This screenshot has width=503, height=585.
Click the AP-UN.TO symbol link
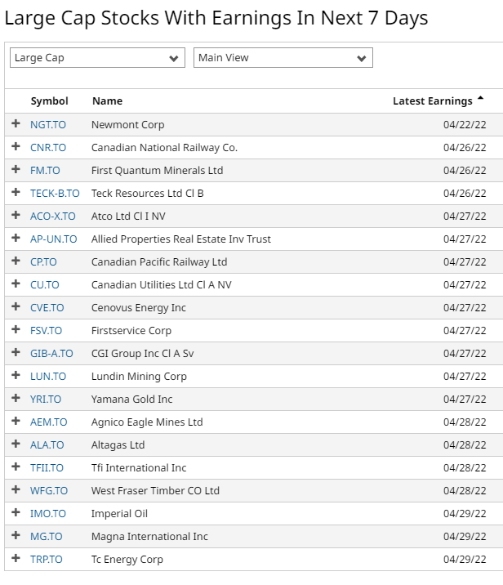point(53,239)
